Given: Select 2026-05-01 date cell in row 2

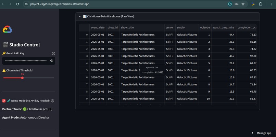Looking at the screenshot, I should click(98, 49).
